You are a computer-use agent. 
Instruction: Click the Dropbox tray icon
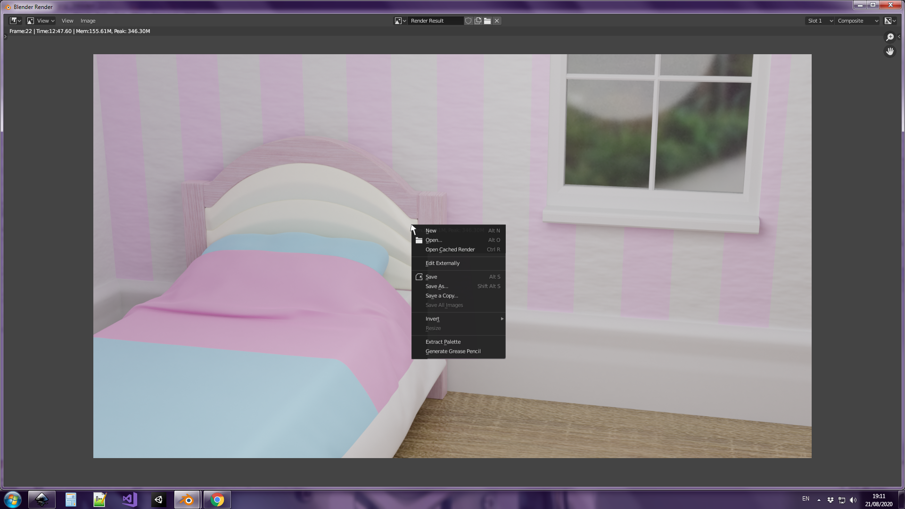click(x=831, y=500)
